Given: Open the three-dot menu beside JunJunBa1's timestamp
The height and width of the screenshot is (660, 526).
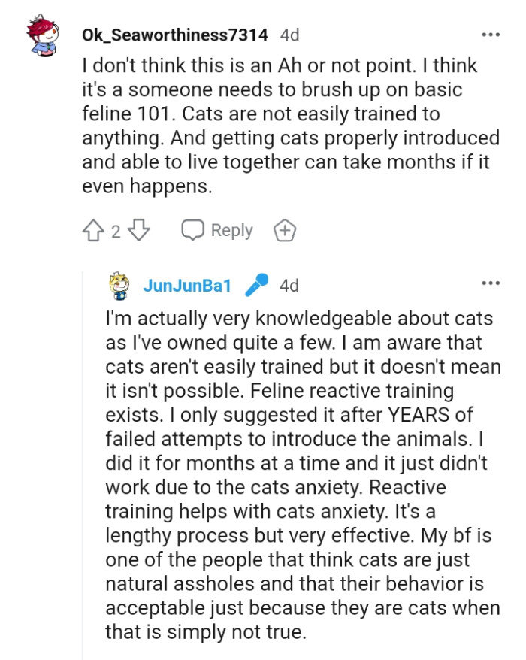Looking at the screenshot, I should coord(491,283).
